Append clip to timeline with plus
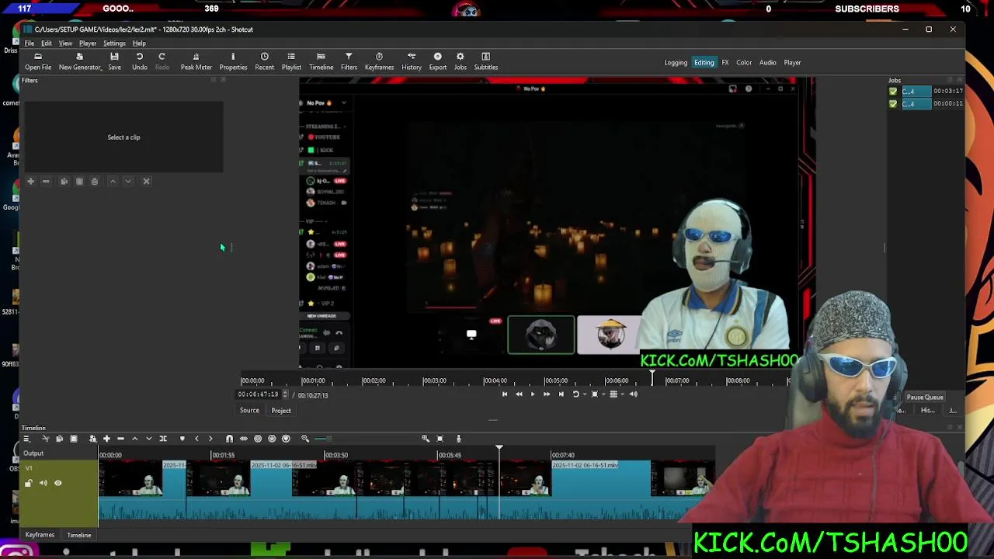The width and height of the screenshot is (994, 559). coord(106,439)
